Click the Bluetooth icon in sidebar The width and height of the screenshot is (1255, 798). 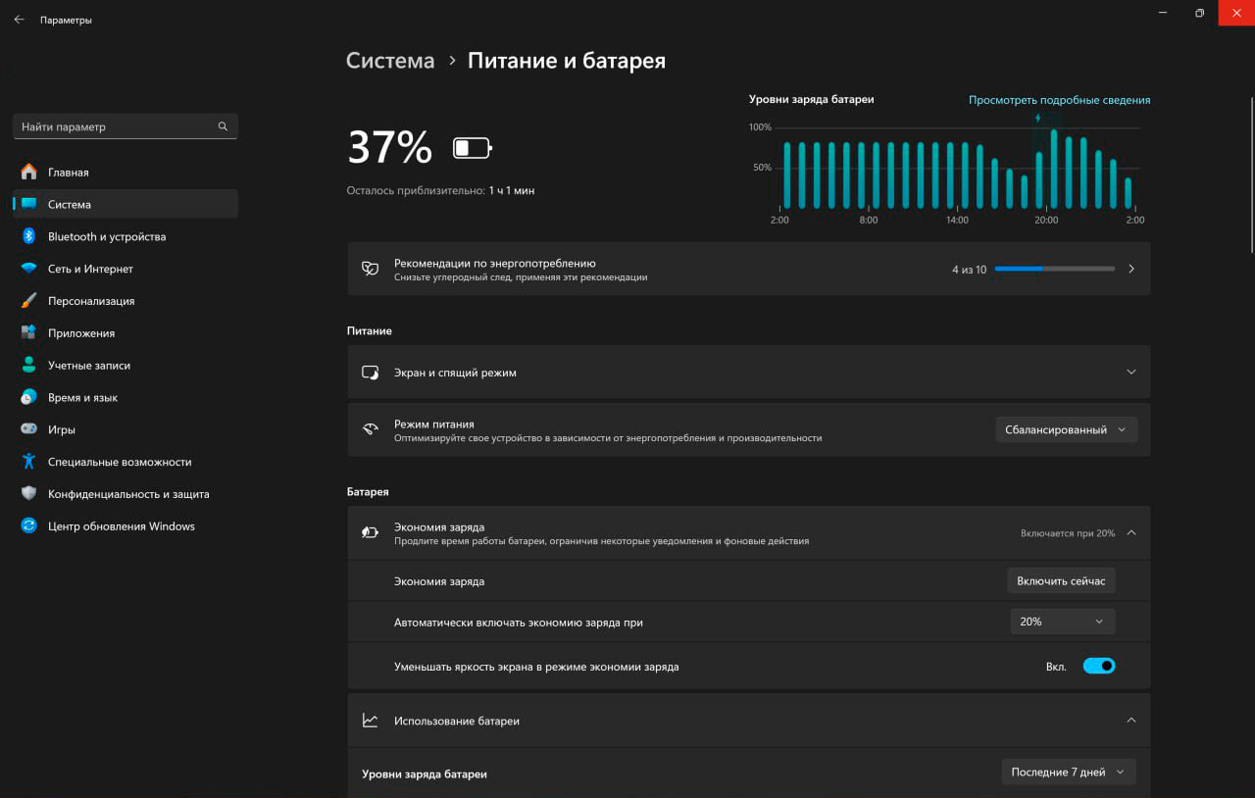(29, 236)
